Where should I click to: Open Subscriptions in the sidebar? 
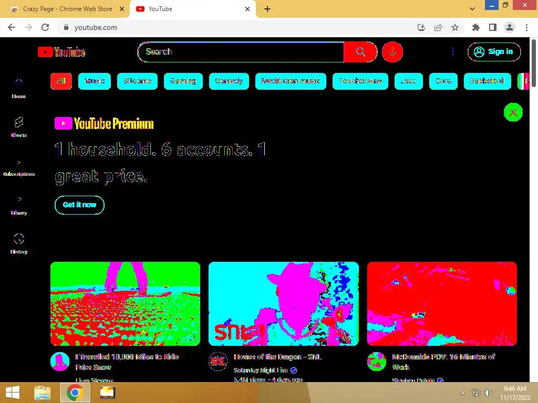(19, 167)
